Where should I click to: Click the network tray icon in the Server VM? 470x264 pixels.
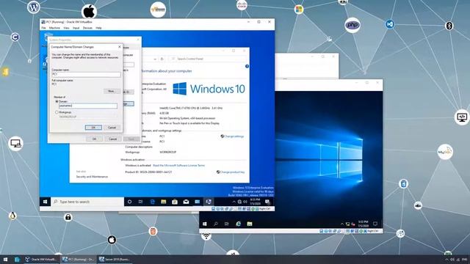point(347,224)
